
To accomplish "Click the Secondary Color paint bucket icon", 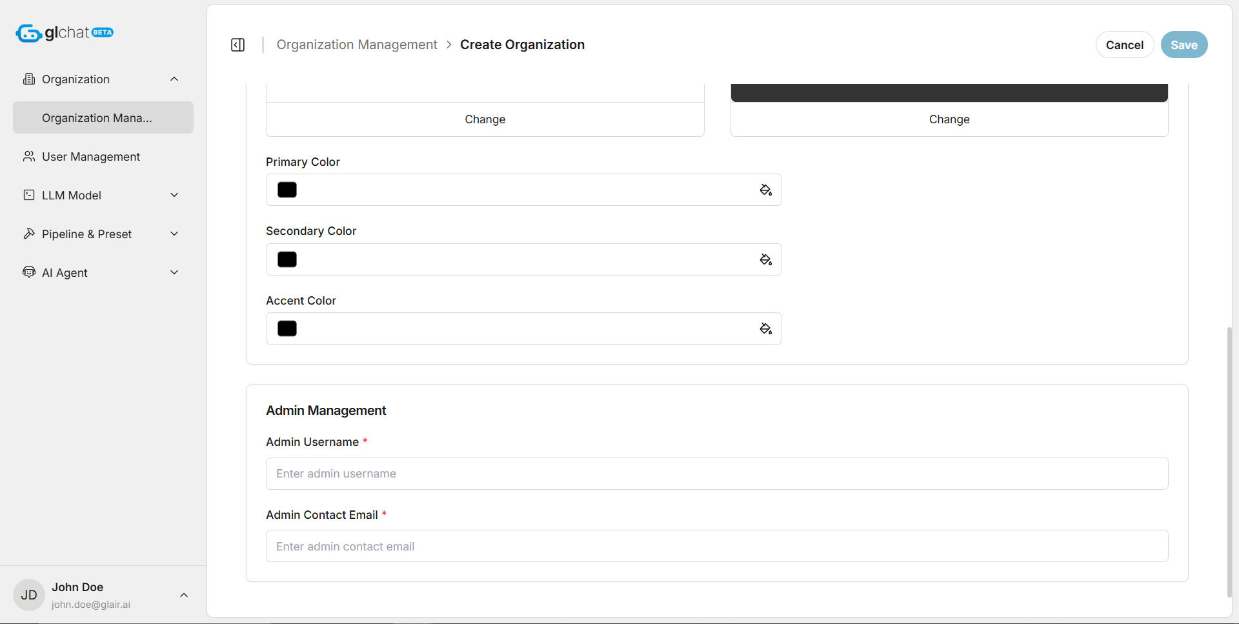I will 765,259.
